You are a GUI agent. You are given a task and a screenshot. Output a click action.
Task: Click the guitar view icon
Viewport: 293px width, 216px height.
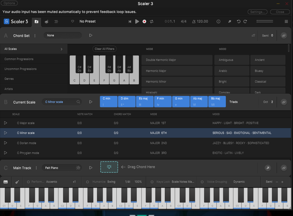tap(17, 182)
